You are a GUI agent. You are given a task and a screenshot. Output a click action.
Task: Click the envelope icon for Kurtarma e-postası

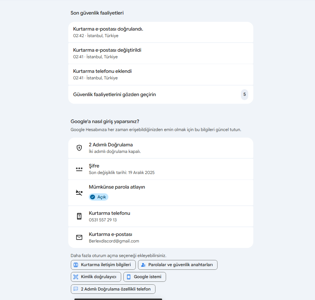[x=79, y=237]
